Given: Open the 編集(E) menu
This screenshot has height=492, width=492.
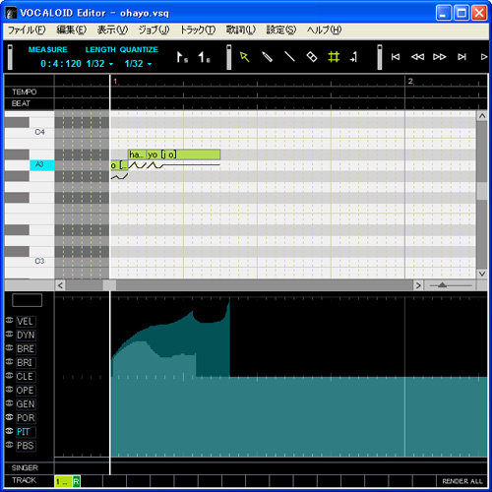Looking at the screenshot, I should coord(71,31).
